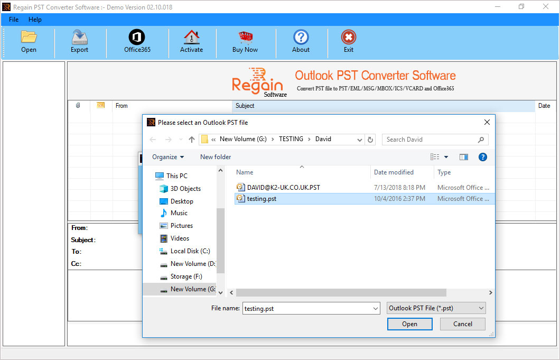Image resolution: width=560 pixels, height=360 pixels.
Task: Click the Export toolbar icon
Action: point(79,37)
